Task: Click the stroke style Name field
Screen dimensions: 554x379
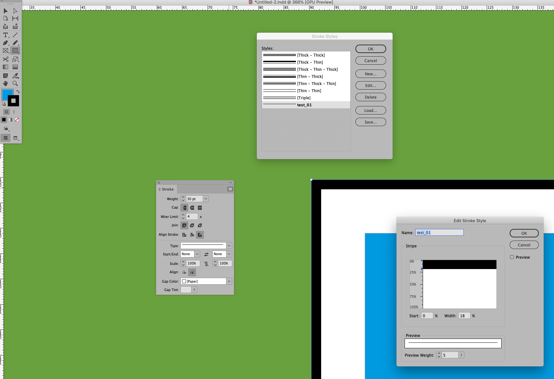Action: [439, 232]
